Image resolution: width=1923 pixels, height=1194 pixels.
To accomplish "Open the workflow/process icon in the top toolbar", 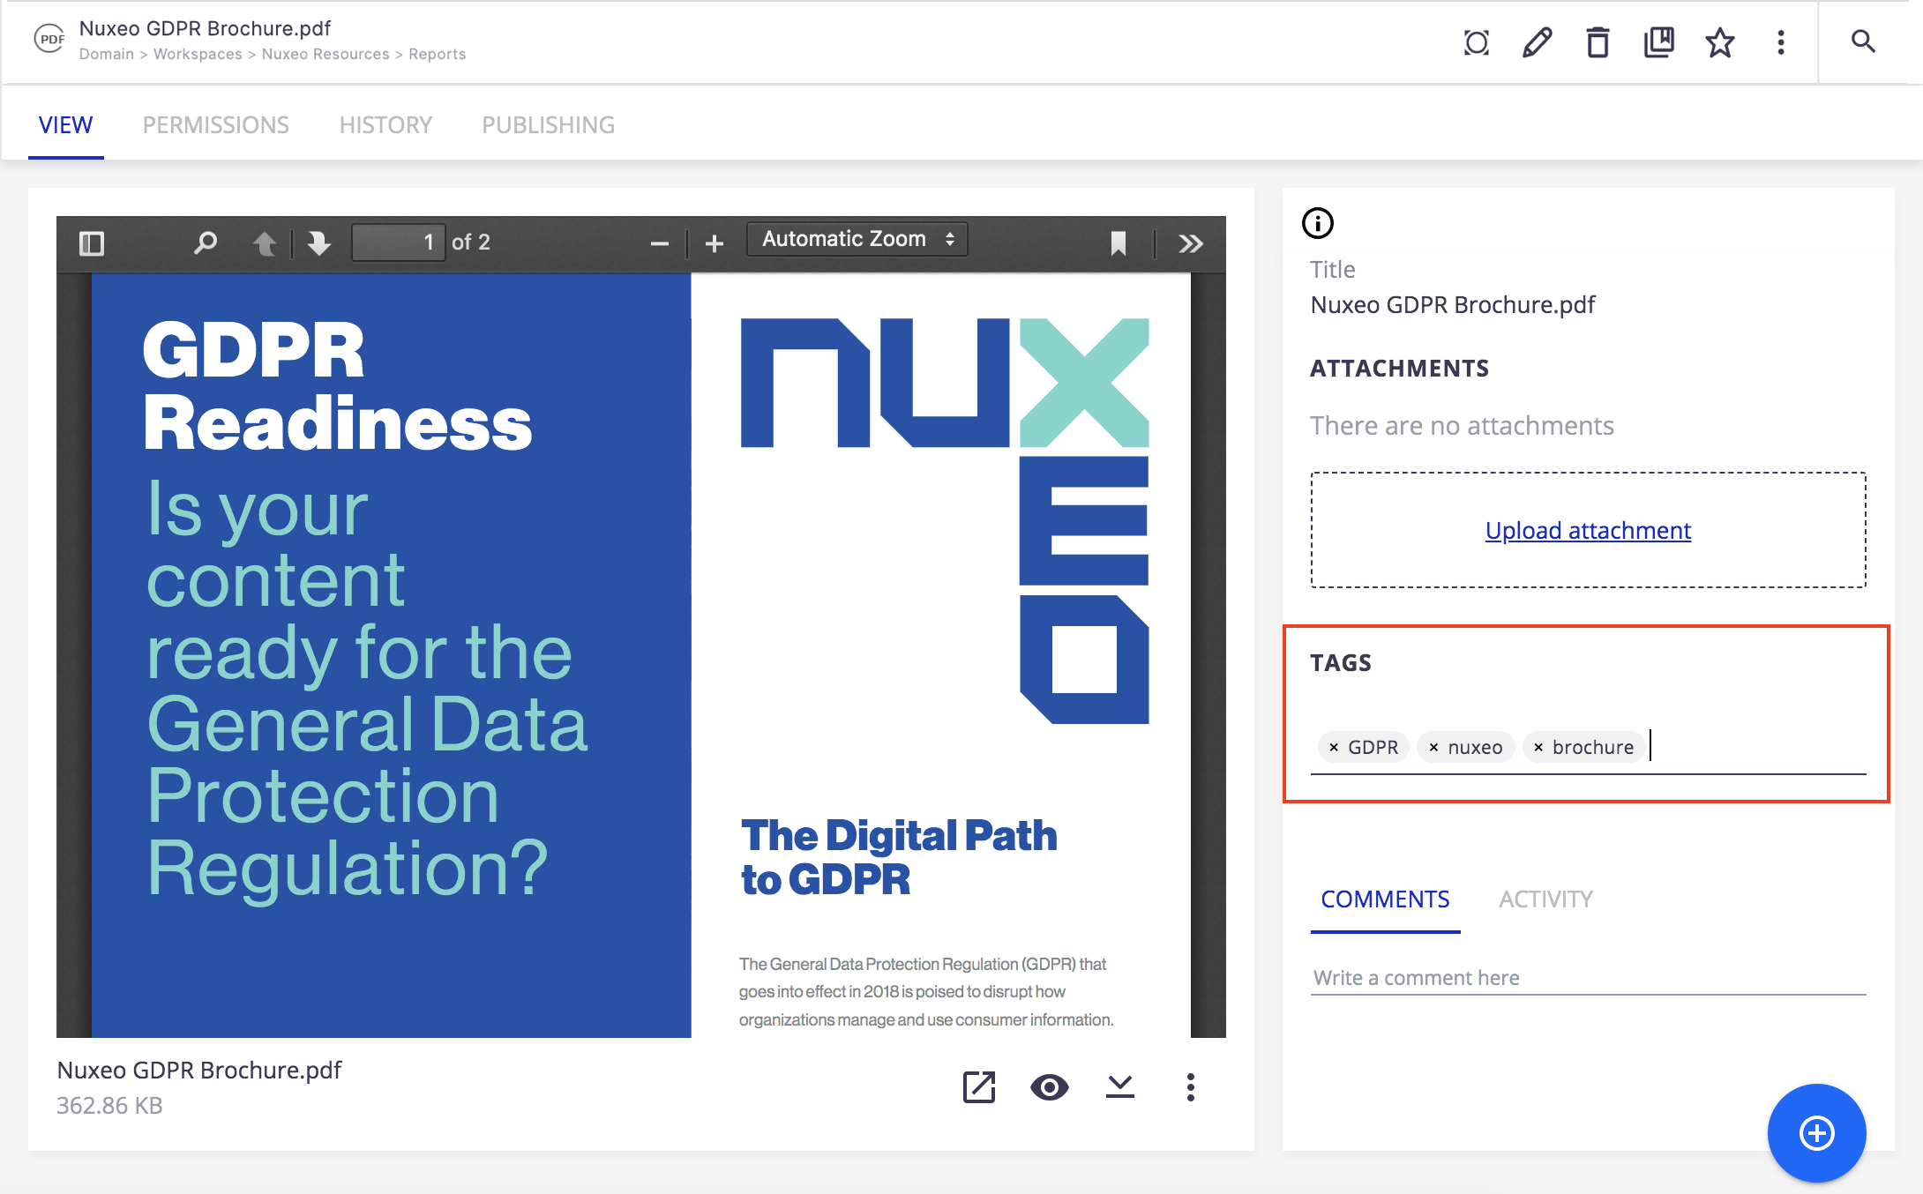I will (x=1477, y=42).
